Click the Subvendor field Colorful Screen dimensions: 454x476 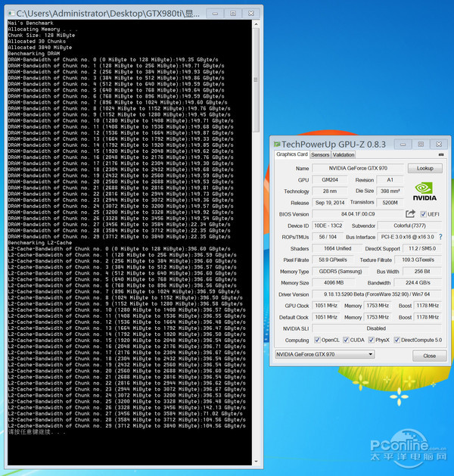click(409, 226)
